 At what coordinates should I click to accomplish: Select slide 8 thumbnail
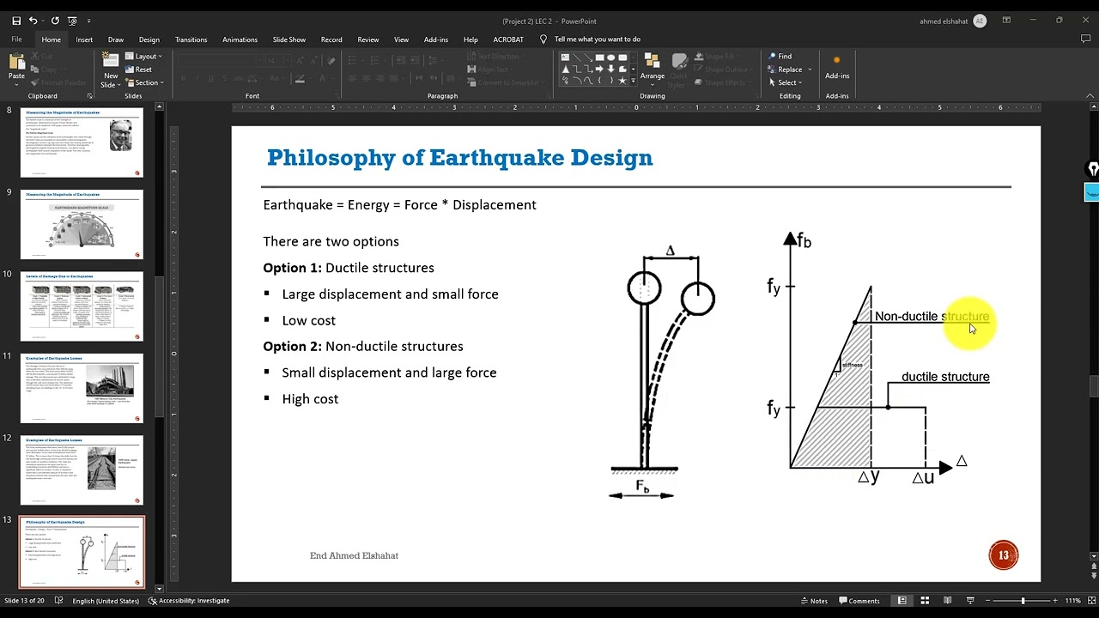coord(82,142)
